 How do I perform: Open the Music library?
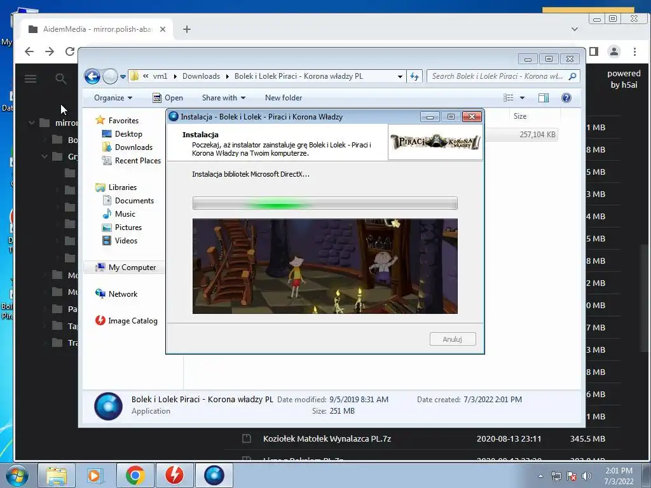tap(119, 213)
